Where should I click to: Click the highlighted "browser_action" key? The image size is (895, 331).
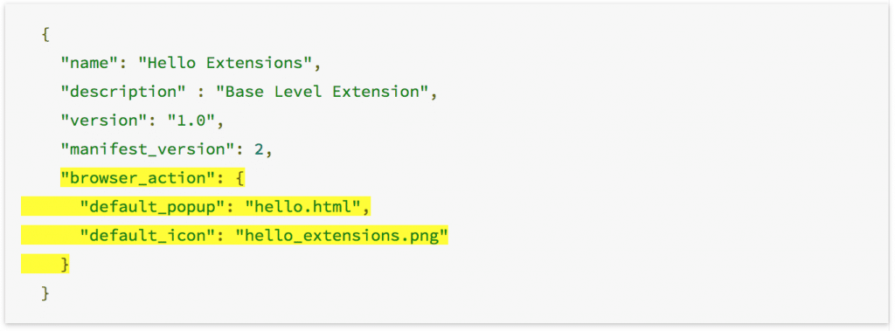point(138,178)
